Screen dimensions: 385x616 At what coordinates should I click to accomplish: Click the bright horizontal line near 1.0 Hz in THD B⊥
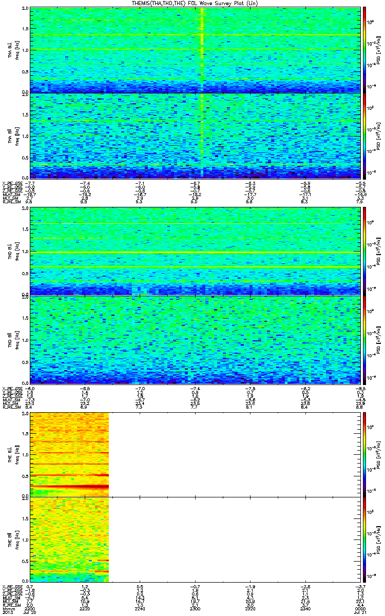[x=194, y=252]
